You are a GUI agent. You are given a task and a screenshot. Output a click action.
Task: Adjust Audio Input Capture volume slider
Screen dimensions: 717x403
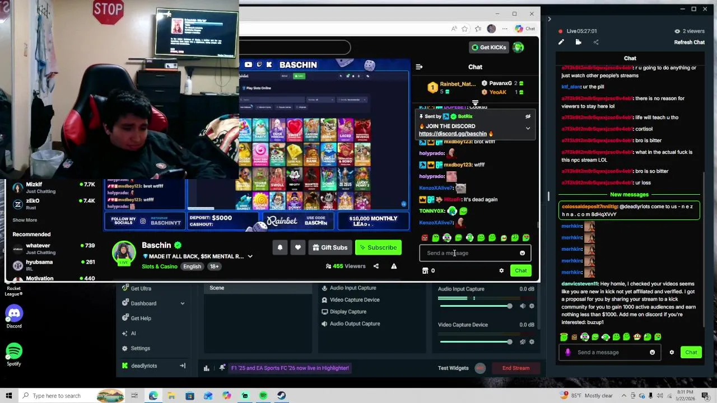click(475, 306)
